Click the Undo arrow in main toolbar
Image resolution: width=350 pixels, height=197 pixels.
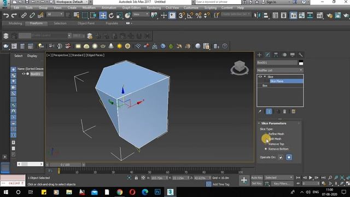point(6,15)
